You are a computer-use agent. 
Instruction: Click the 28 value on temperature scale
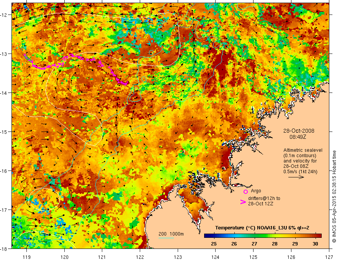[x=275, y=244]
